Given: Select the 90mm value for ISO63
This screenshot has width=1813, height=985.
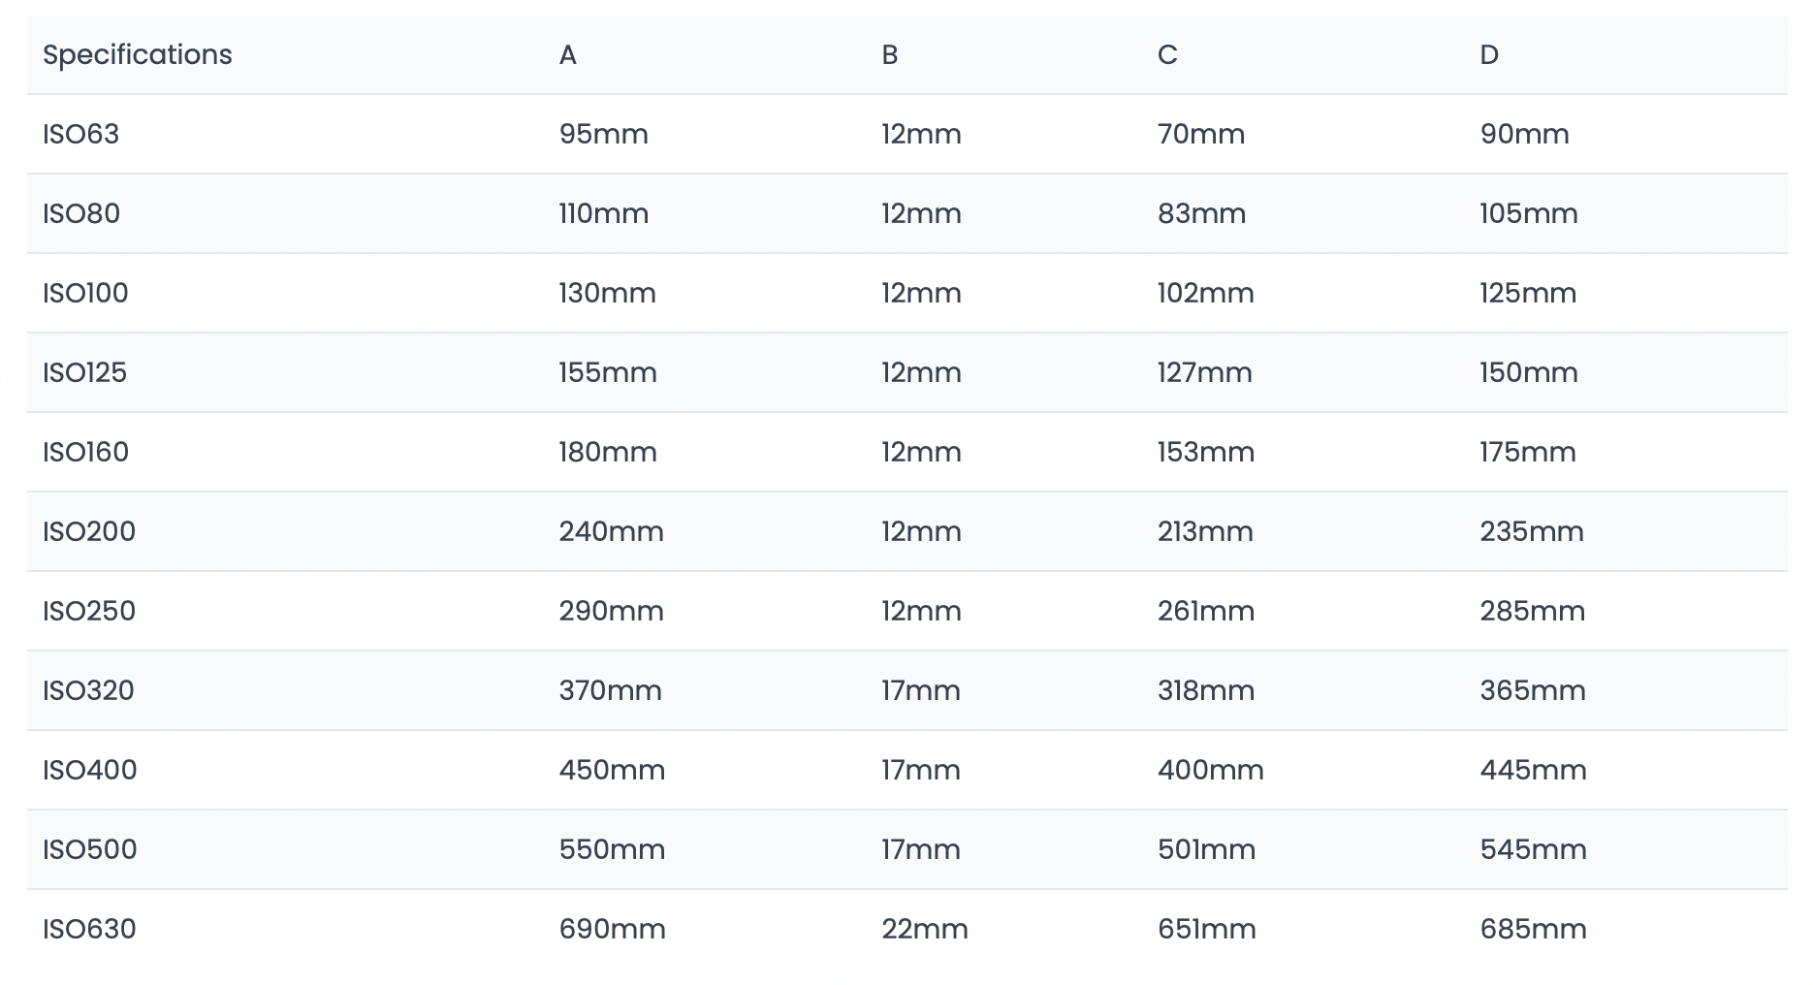Looking at the screenshot, I should click(1525, 134).
